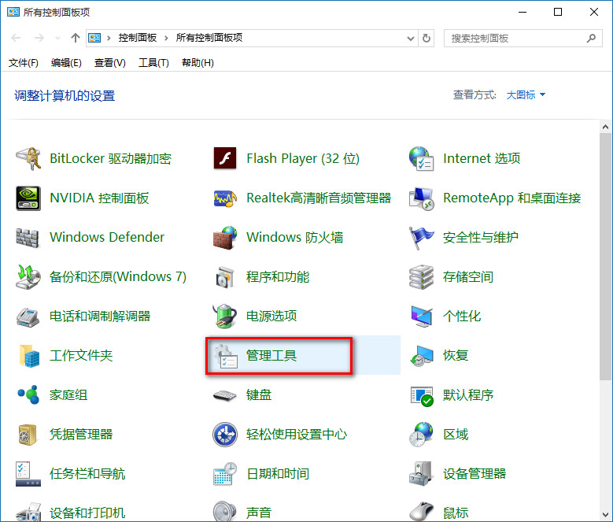This screenshot has width=613, height=522.
Task: Open 键盘 keyboard icon
Action: coord(225,396)
